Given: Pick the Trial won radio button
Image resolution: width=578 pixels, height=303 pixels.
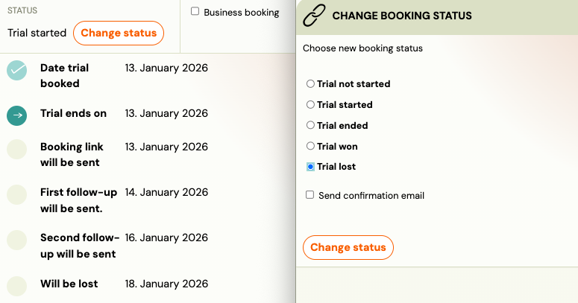Looking at the screenshot, I should click(311, 147).
